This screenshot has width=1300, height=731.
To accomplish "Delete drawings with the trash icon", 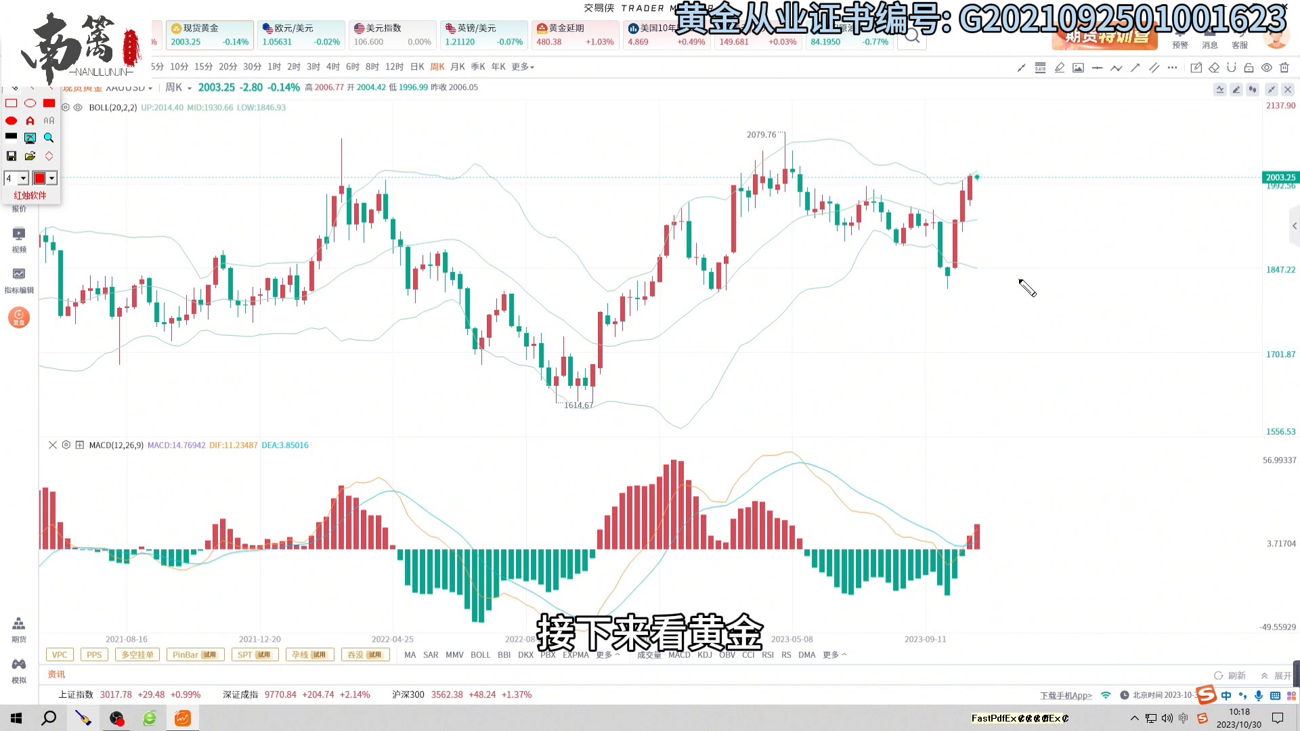I will (1284, 68).
